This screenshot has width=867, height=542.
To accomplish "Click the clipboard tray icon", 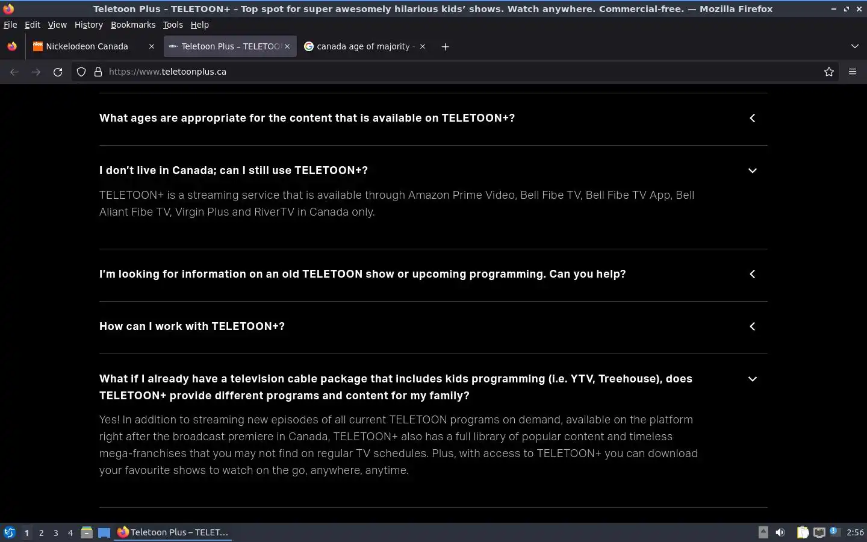I will click(x=803, y=532).
